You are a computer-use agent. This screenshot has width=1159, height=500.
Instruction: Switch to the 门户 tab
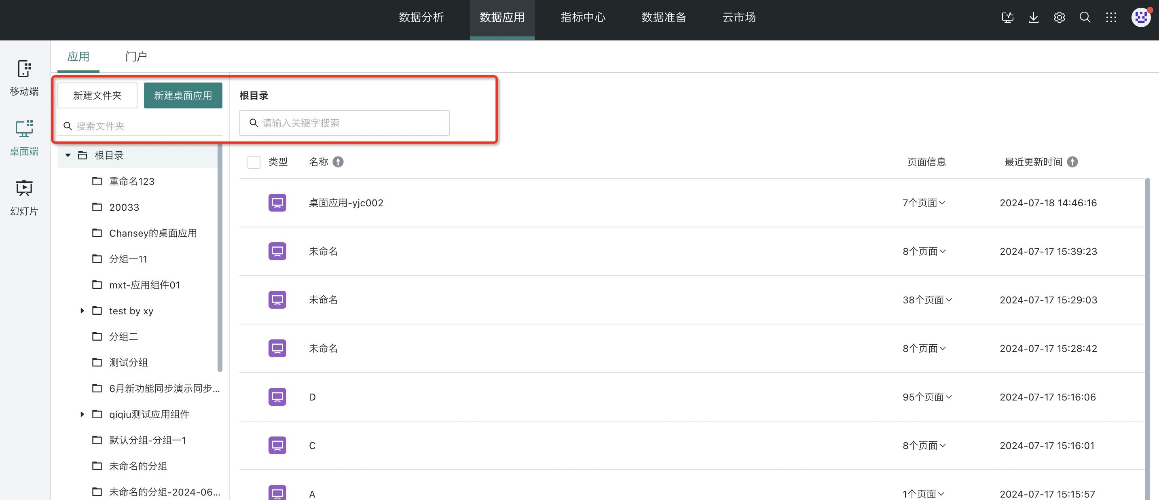pyautogui.click(x=136, y=57)
